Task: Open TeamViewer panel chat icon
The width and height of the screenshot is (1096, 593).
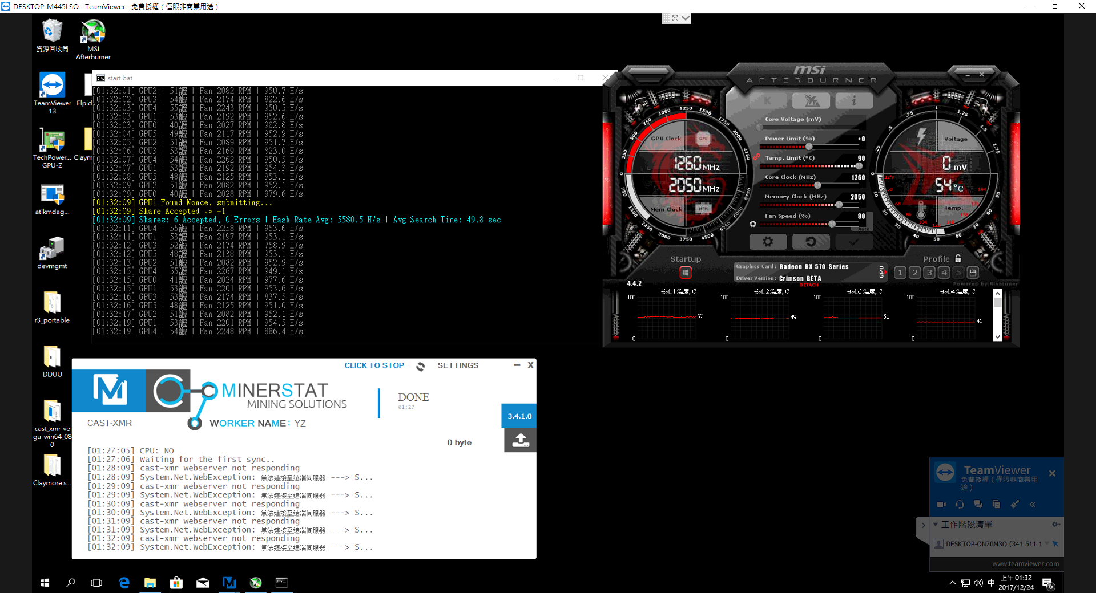Action: point(978,504)
